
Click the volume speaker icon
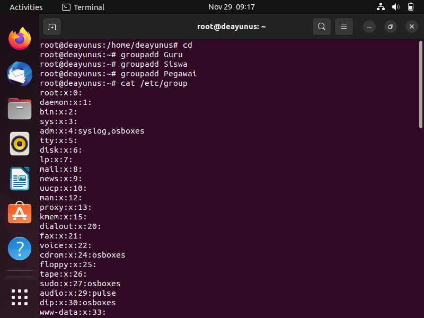point(395,7)
